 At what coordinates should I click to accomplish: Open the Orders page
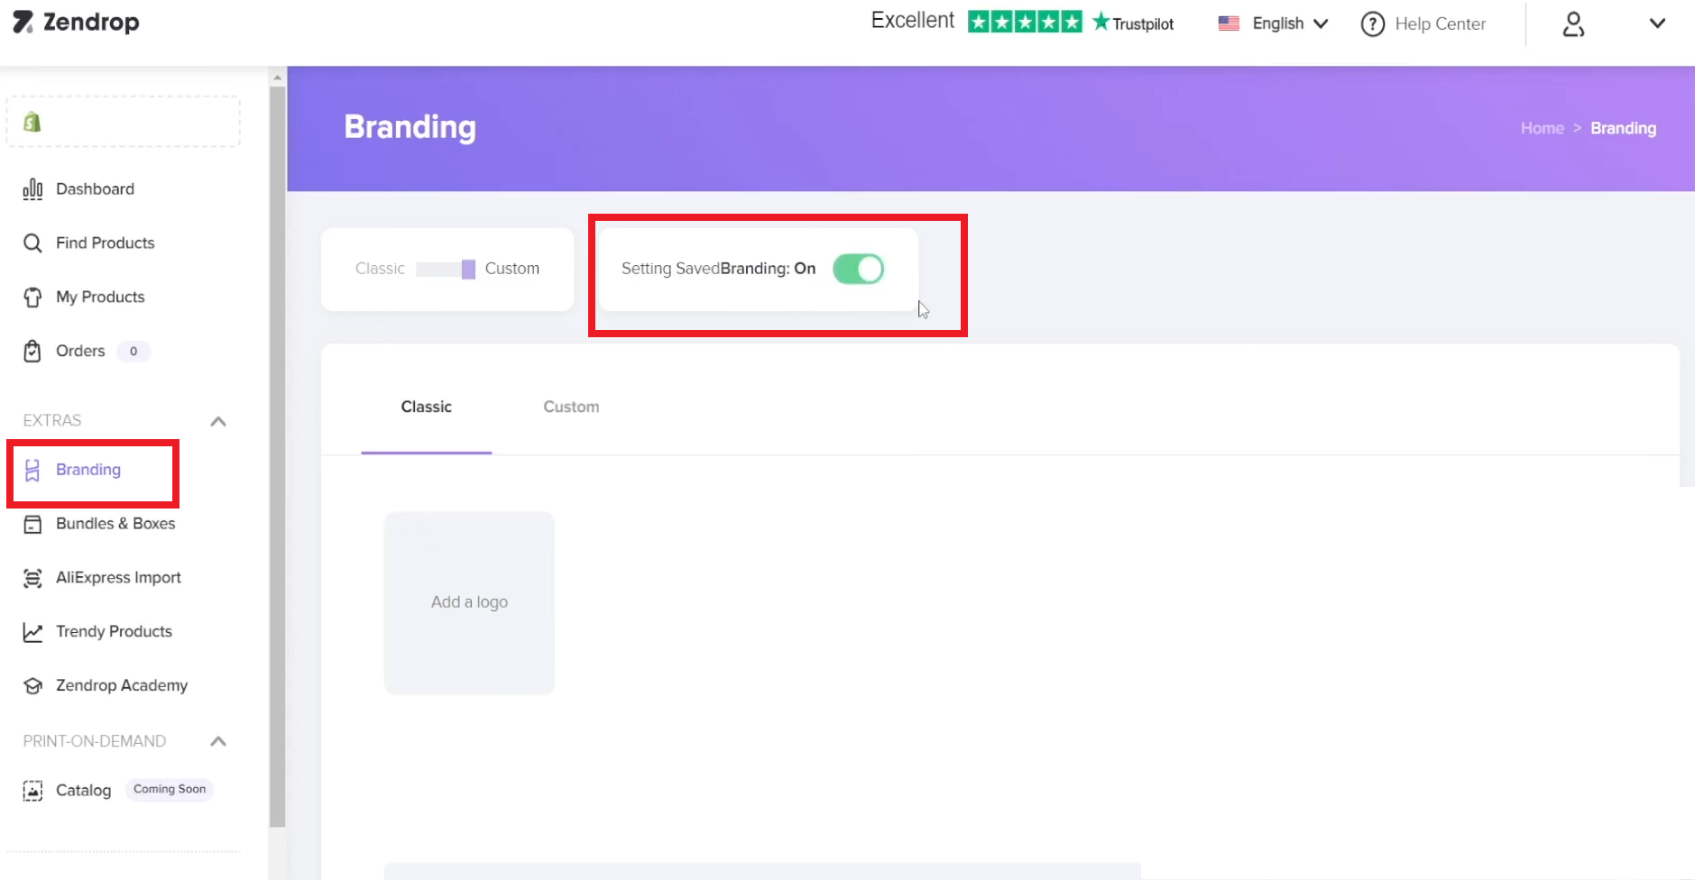(80, 351)
